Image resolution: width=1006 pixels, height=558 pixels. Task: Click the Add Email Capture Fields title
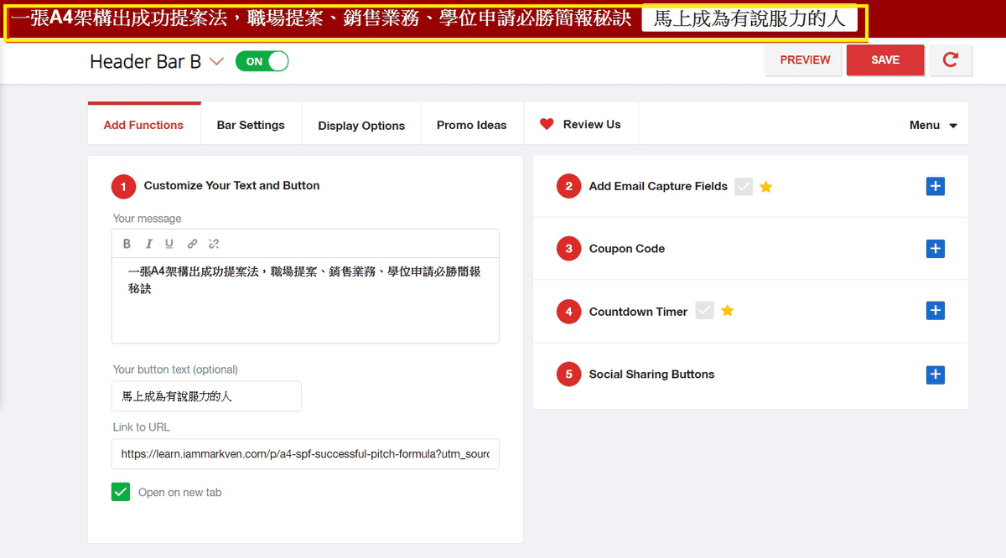point(658,186)
